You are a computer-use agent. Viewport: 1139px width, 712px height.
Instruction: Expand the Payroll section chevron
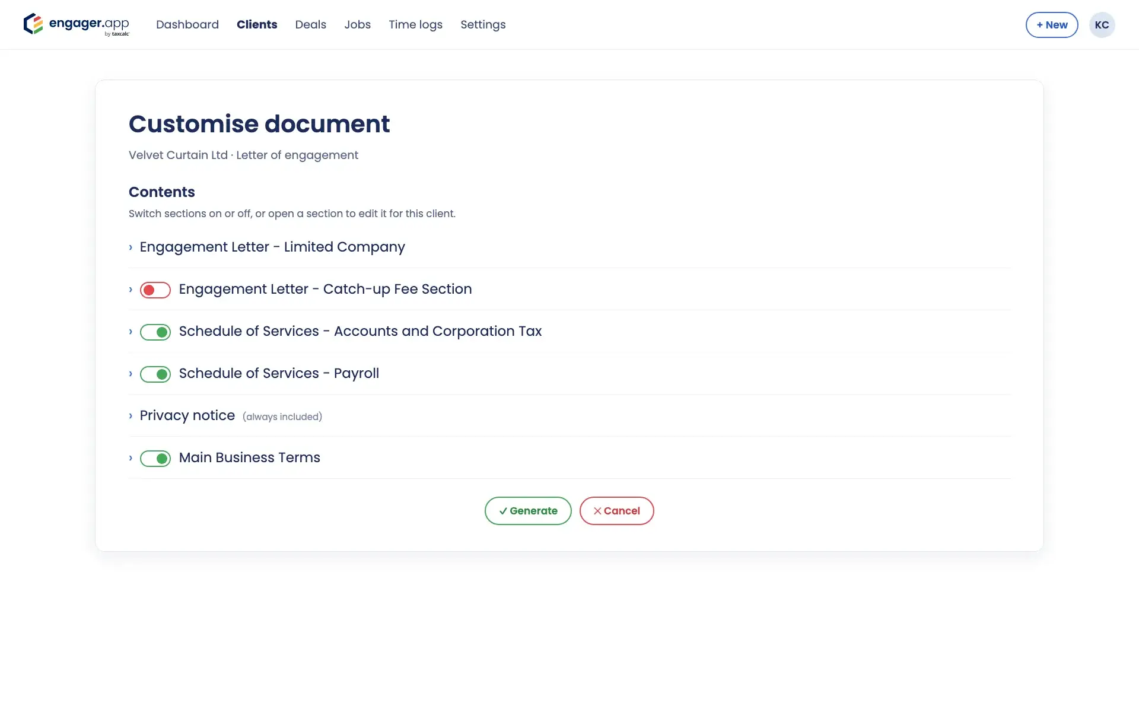coord(131,374)
